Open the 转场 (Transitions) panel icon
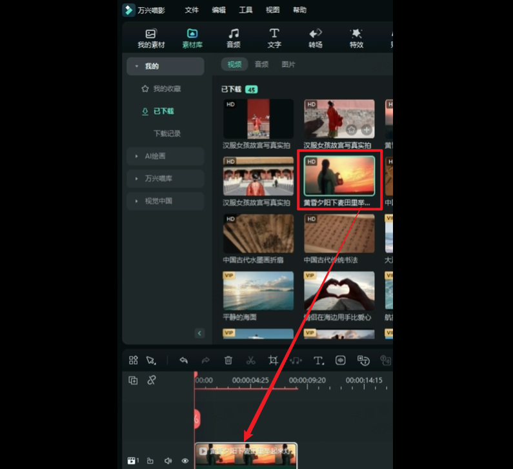The image size is (513, 469). point(316,37)
